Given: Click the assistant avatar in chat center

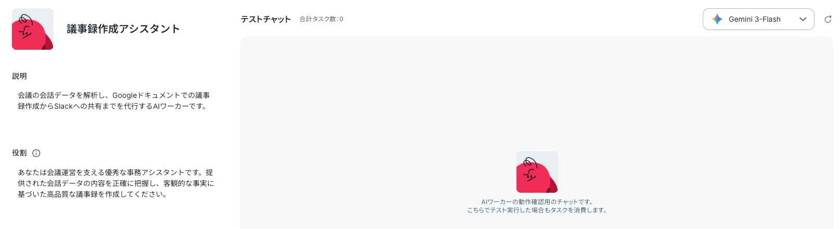Looking at the screenshot, I should click(537, 172).
